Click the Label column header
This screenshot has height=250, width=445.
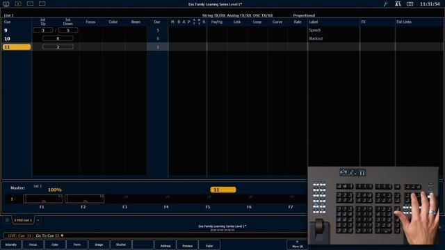click(314, 22)
